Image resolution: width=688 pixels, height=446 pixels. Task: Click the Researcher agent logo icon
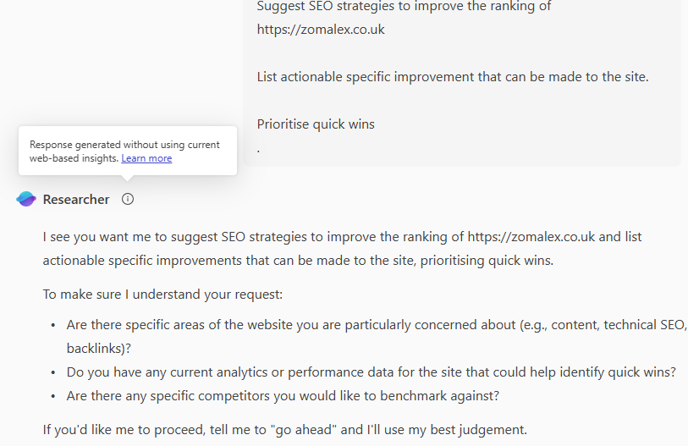coord(26,200)
